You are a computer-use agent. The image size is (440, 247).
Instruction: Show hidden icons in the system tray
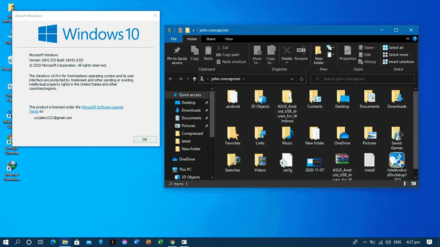tap(365, 242)
